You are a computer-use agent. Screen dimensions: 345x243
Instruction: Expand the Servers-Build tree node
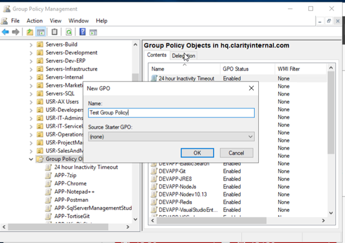click(x=31, y=45)
